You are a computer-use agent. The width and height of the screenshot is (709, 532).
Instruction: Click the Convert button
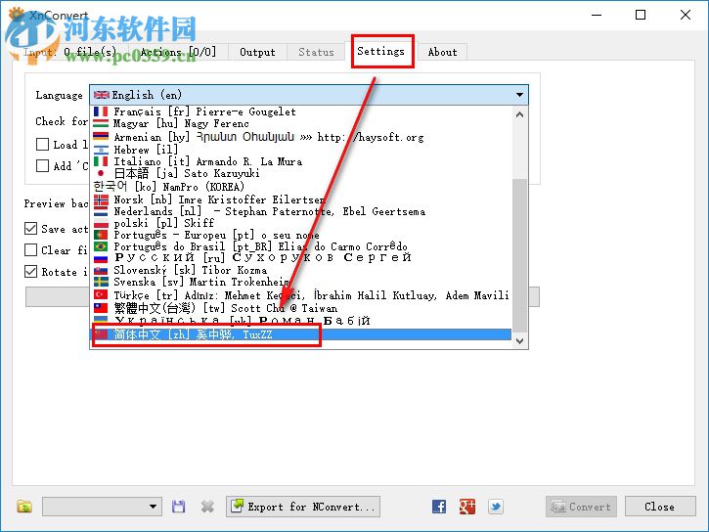(582, 507)
